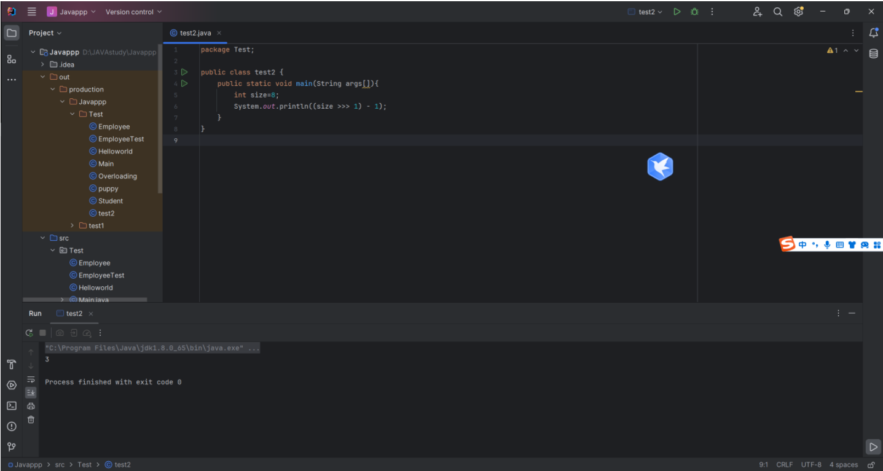This screenshot has height=471, width=883.
Task: Expand the test1 folder node
Action: (73, 225)
